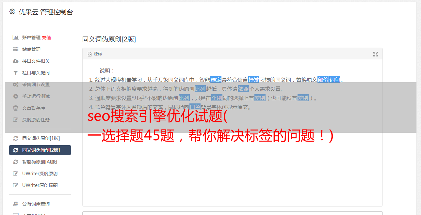Image resolution: width=421 pixels, height=215 pixels.
Task: Toggle 源码 source code view
Action: coord(95,54)
